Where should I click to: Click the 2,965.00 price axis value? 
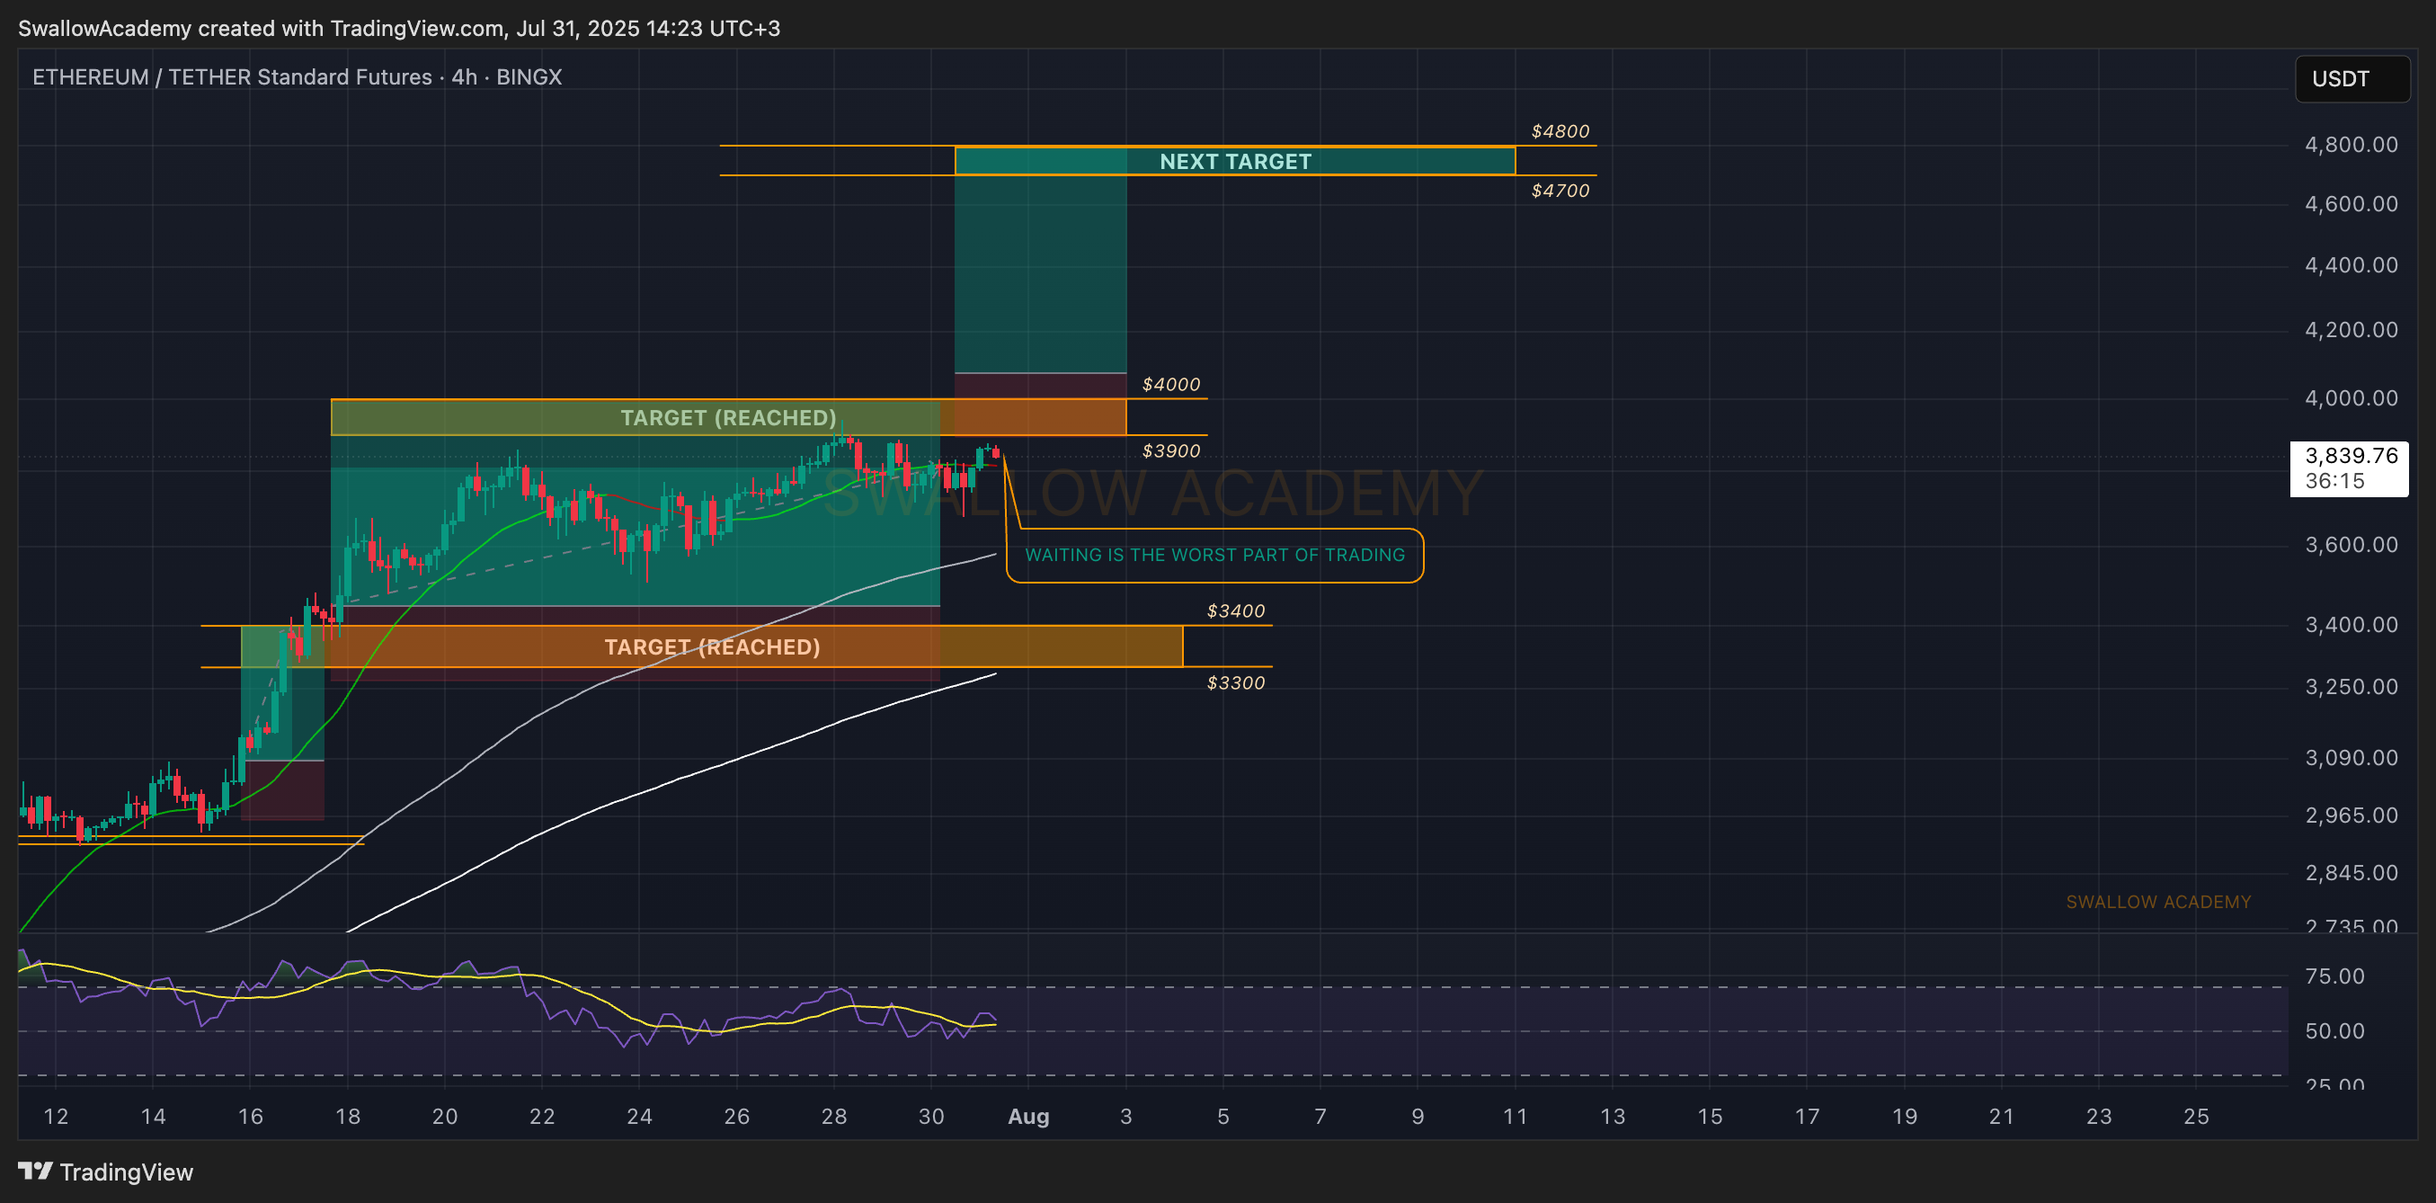(x=2351, y=815)
